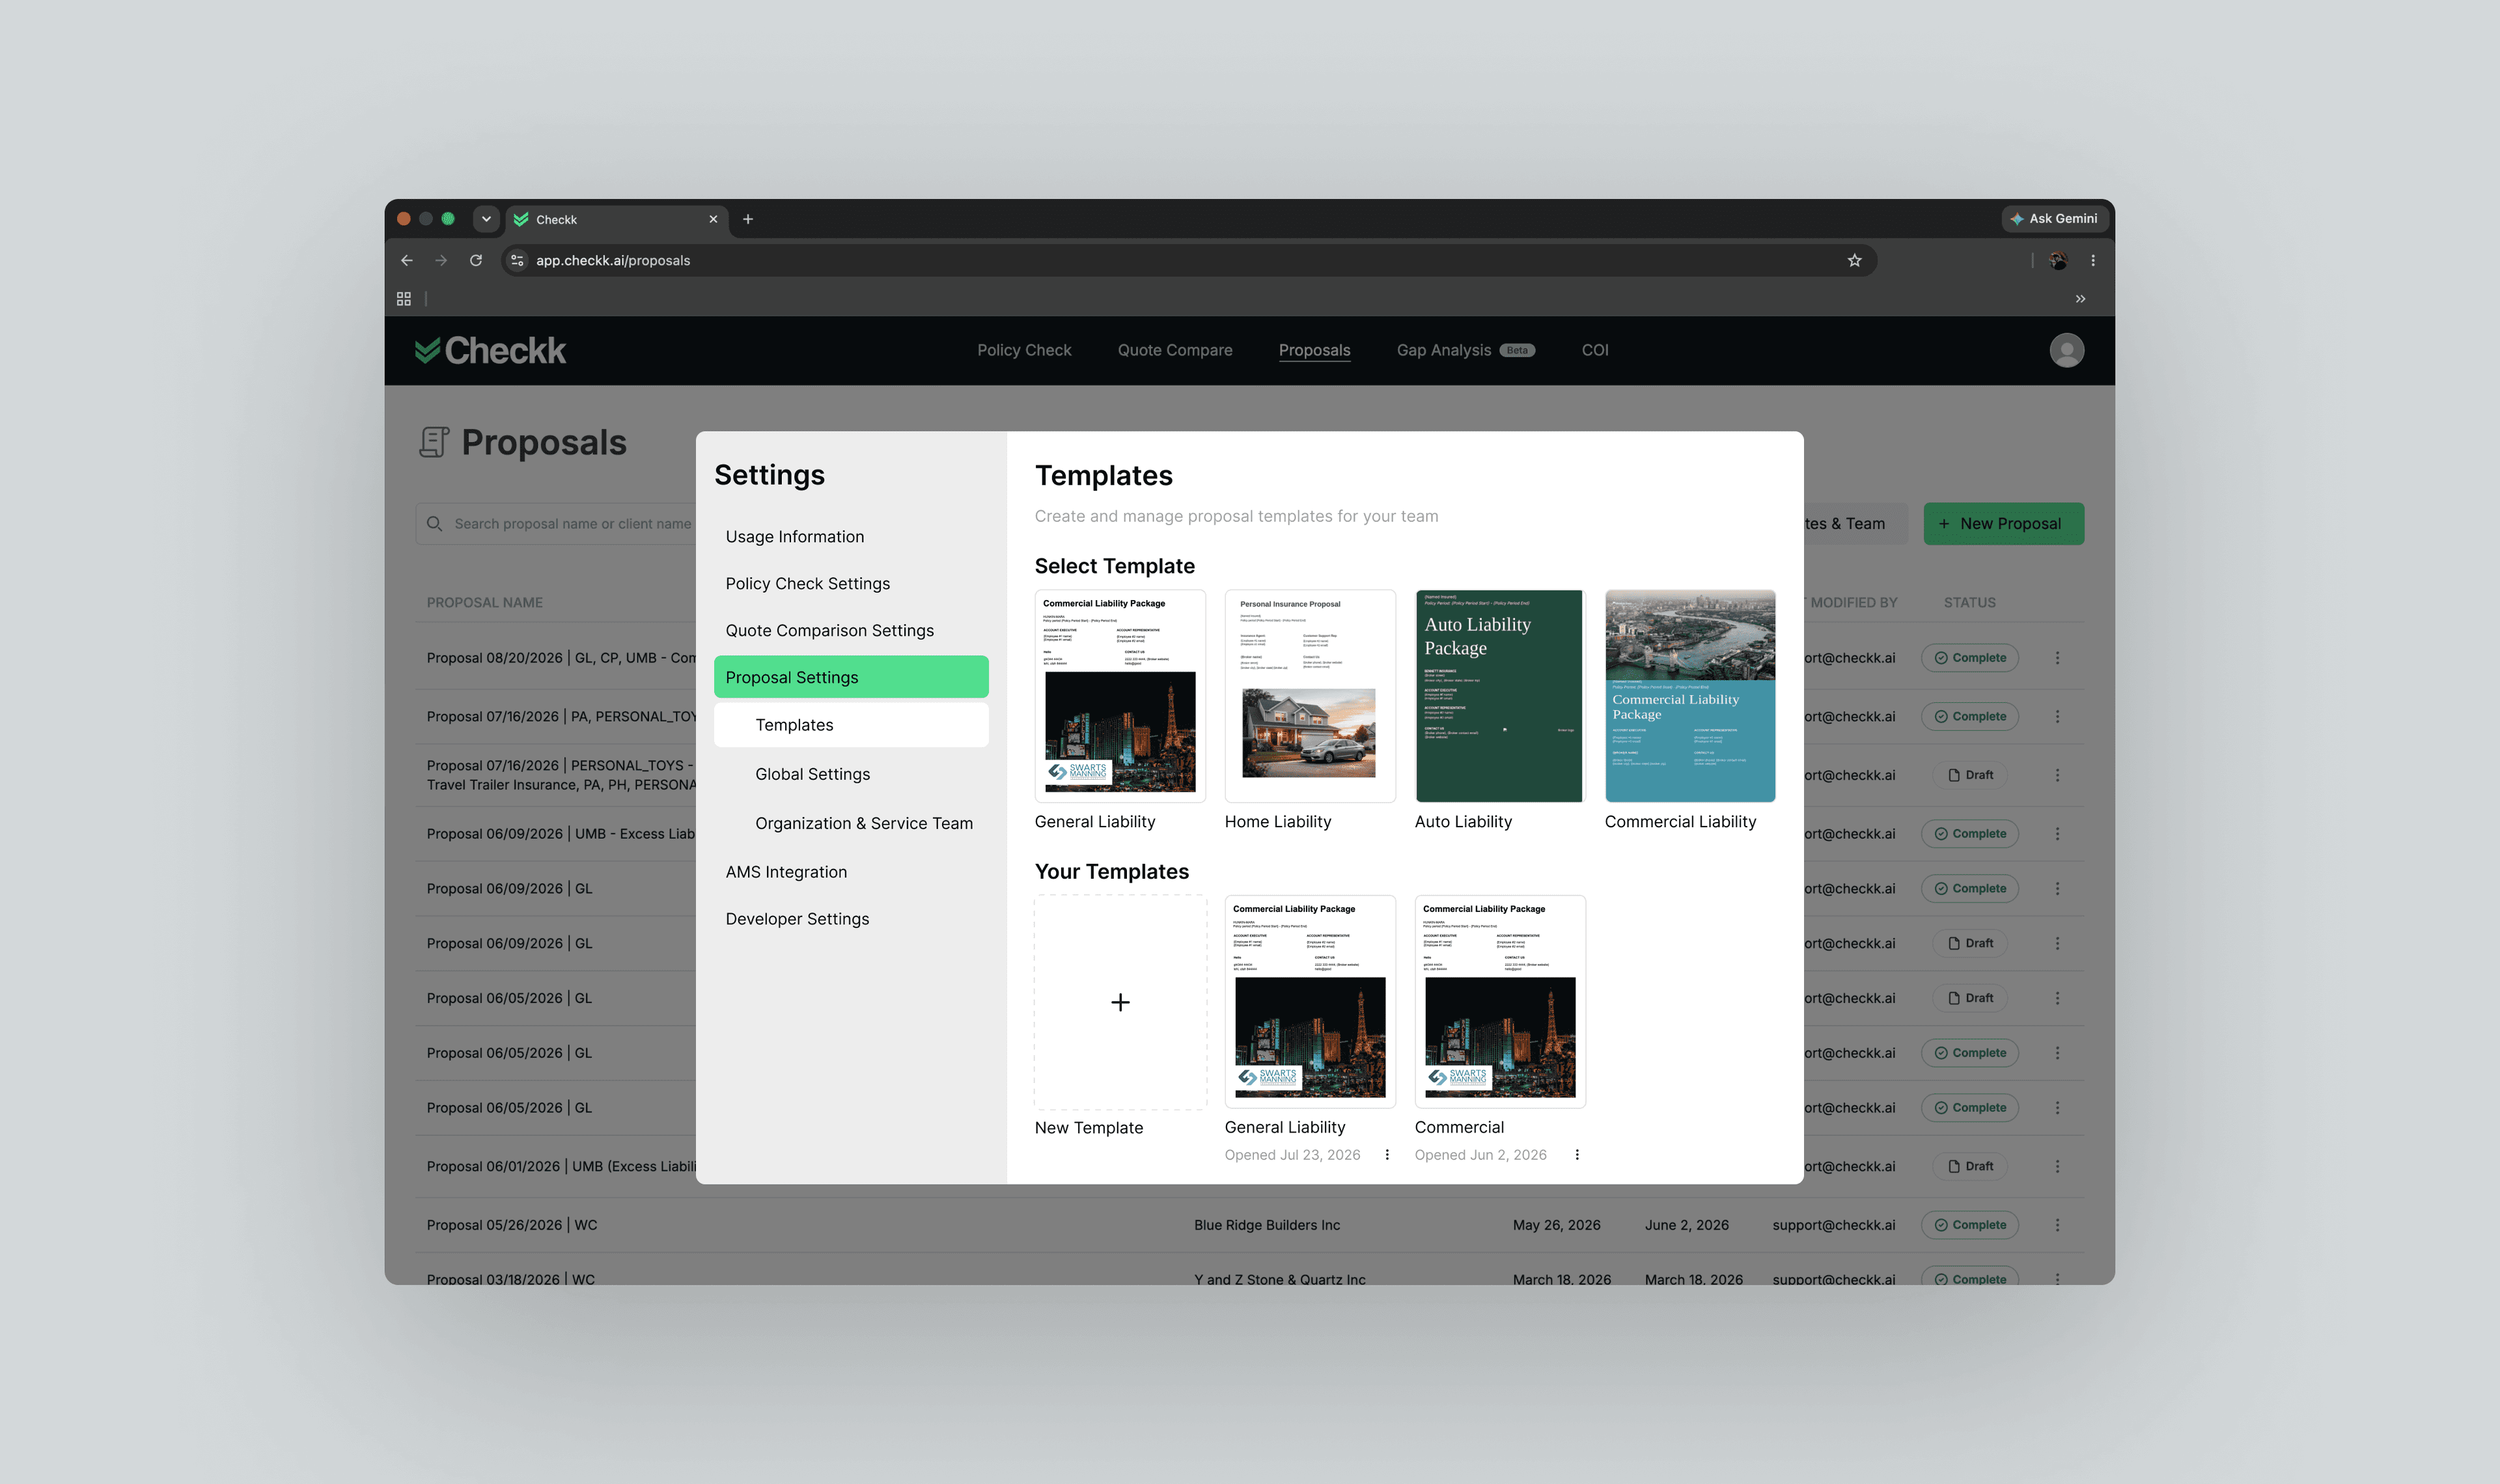Click the browser forward arrow
2500x1484 pixels.
441,260
